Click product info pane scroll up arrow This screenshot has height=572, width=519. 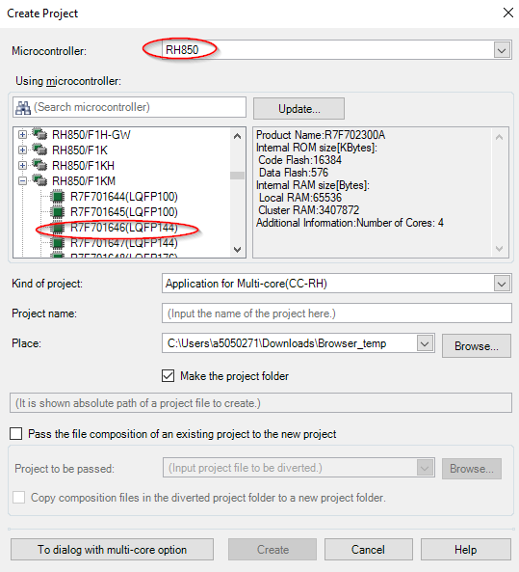pos(500,137)
